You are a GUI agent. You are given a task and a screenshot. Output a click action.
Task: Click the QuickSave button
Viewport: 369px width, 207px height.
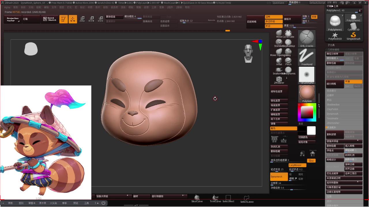278,3
